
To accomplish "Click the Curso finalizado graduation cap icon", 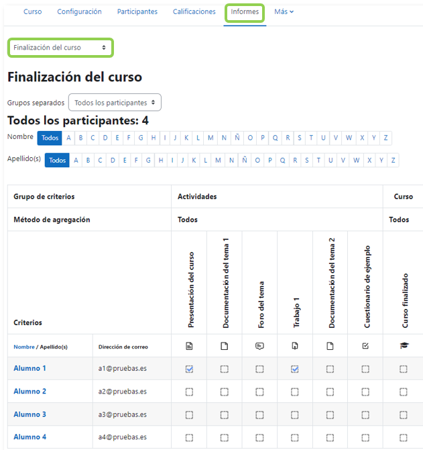I will 404,345.
